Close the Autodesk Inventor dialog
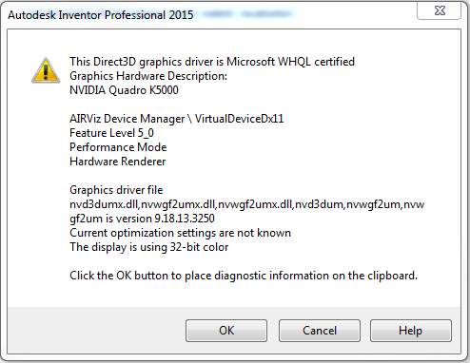The image size is (470, 363). 440,10
